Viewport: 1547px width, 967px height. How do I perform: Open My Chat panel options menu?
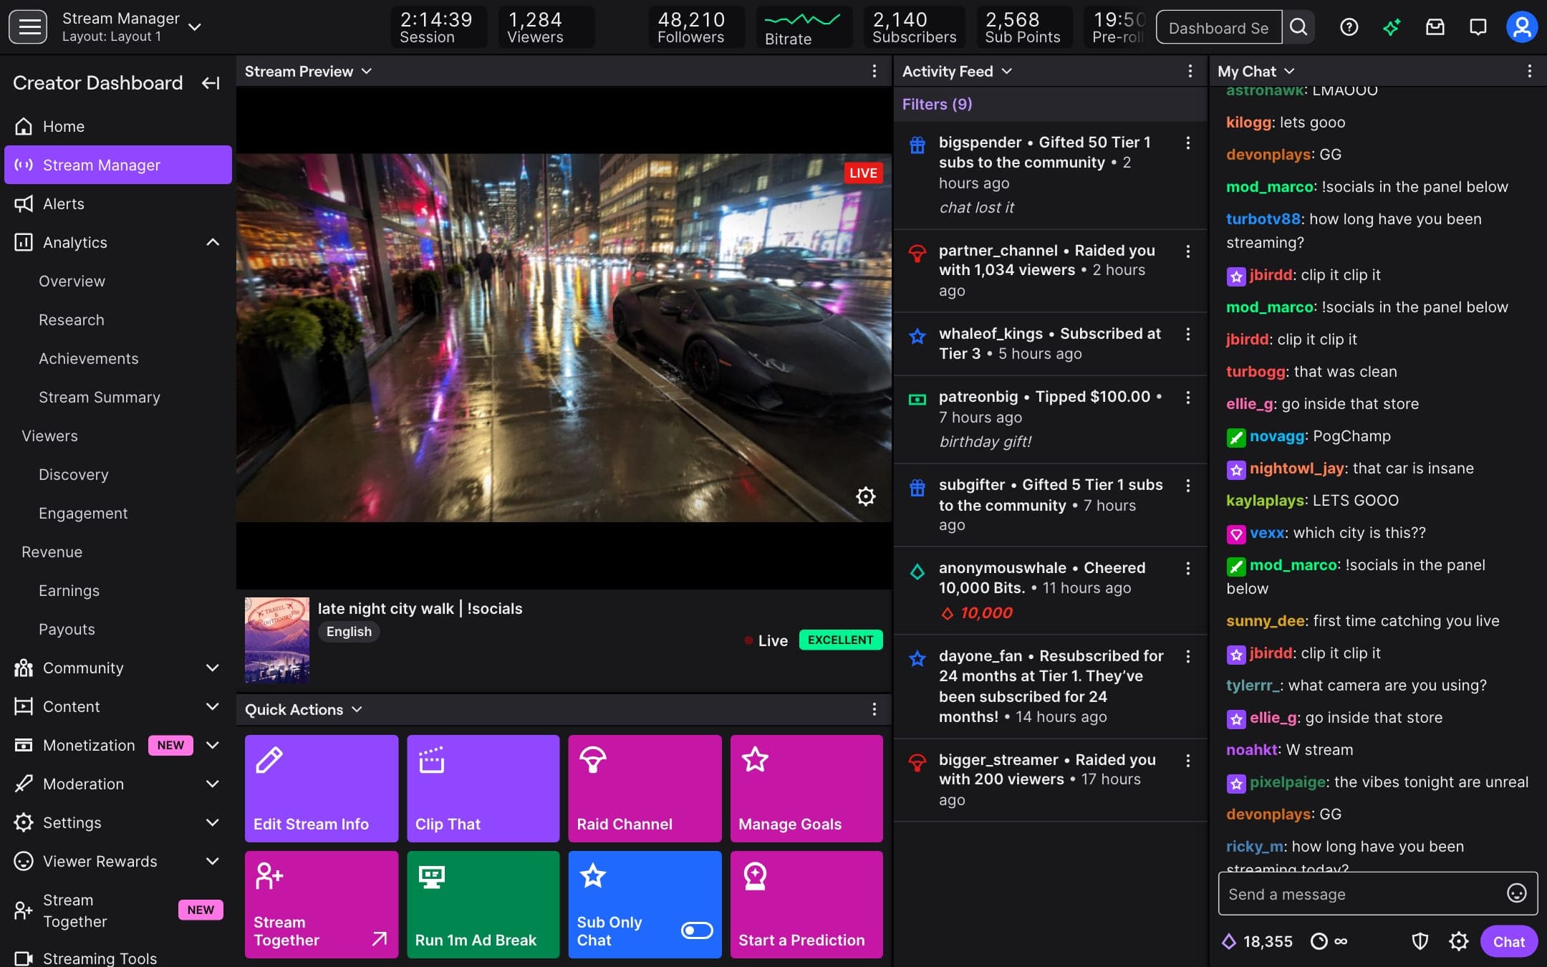coord(1529,71)
